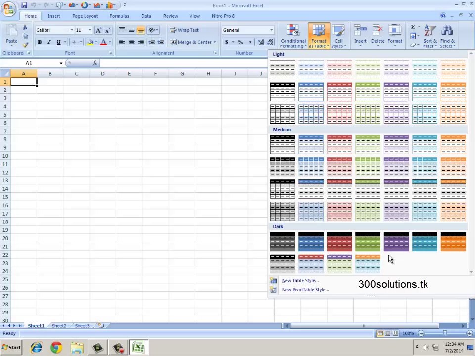Image resolution: width=475 pixels, height=356 pixels.
Task: Decrease the cell indent
Action: (x=152, y=42)
